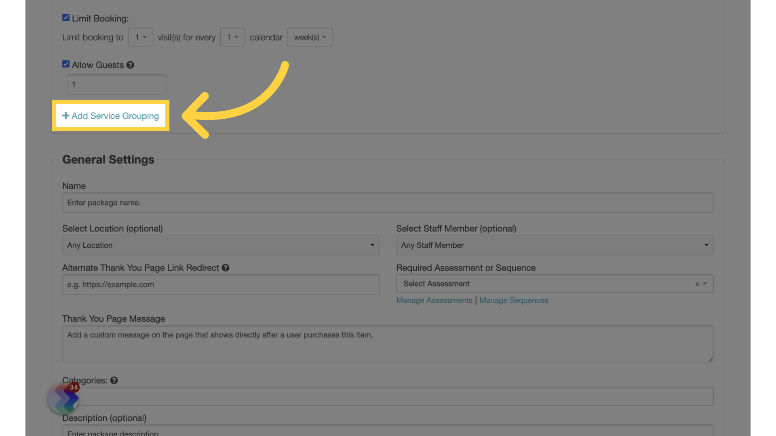Screen dimensions: 776x436
Task: Toggle the Allow Guests checkbox
Action: tap(65, 65)
